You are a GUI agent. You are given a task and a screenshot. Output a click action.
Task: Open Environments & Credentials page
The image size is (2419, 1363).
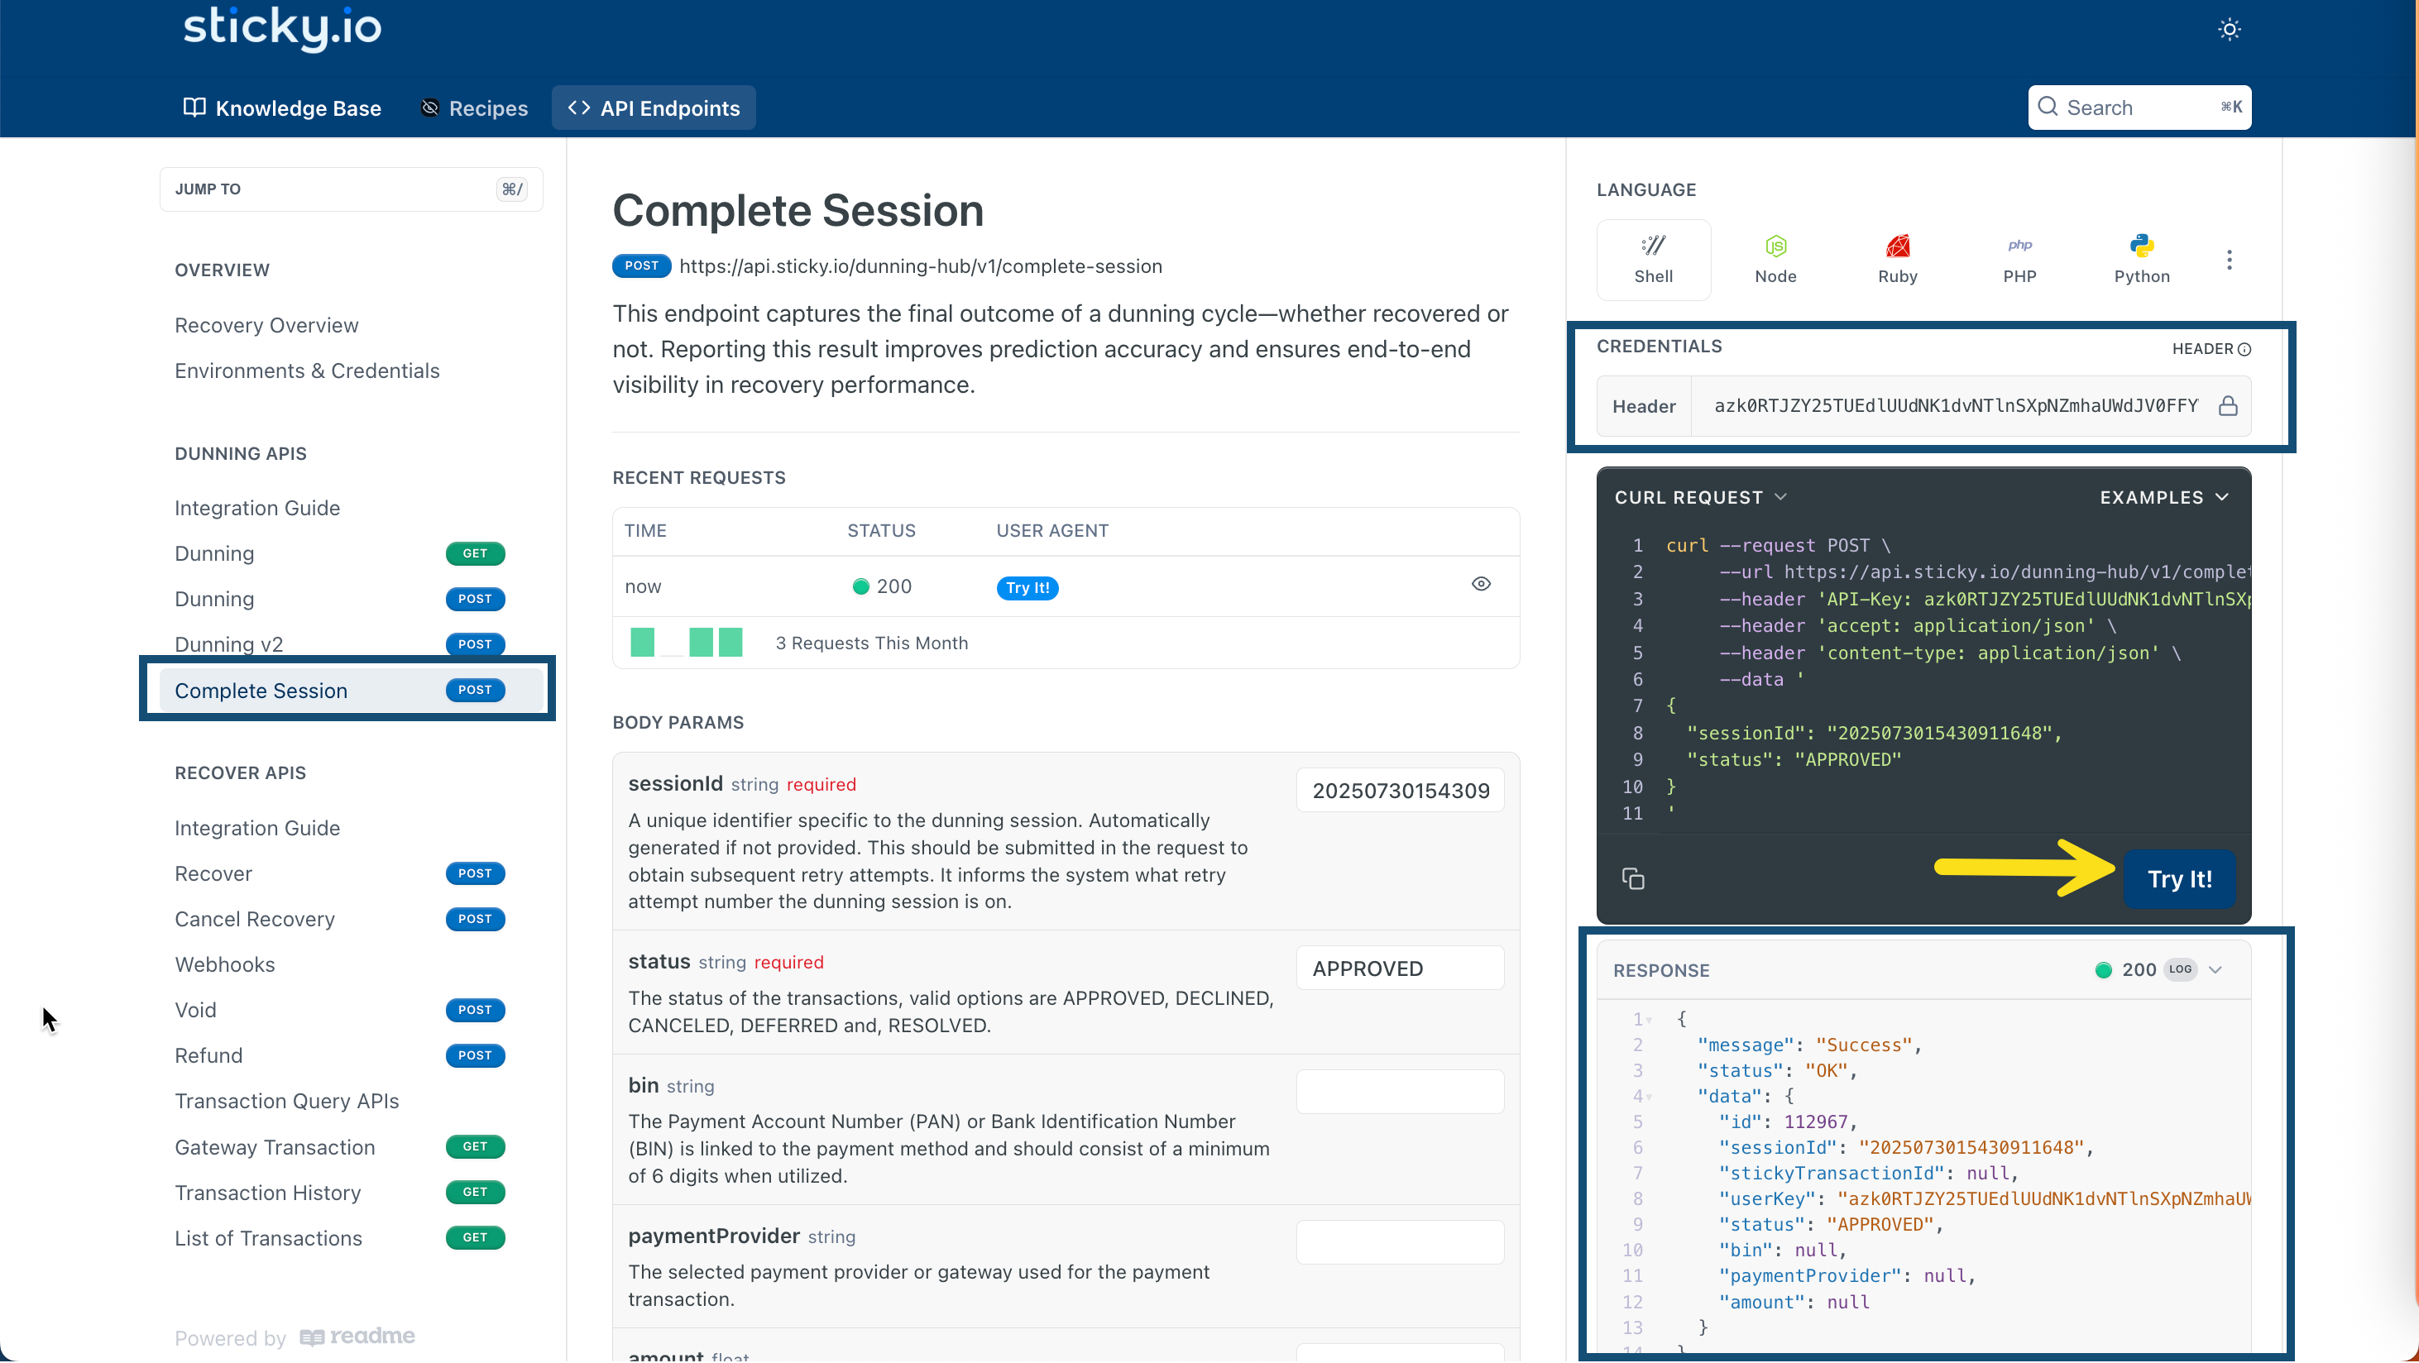pyautogui.click(x=307, y=371)
